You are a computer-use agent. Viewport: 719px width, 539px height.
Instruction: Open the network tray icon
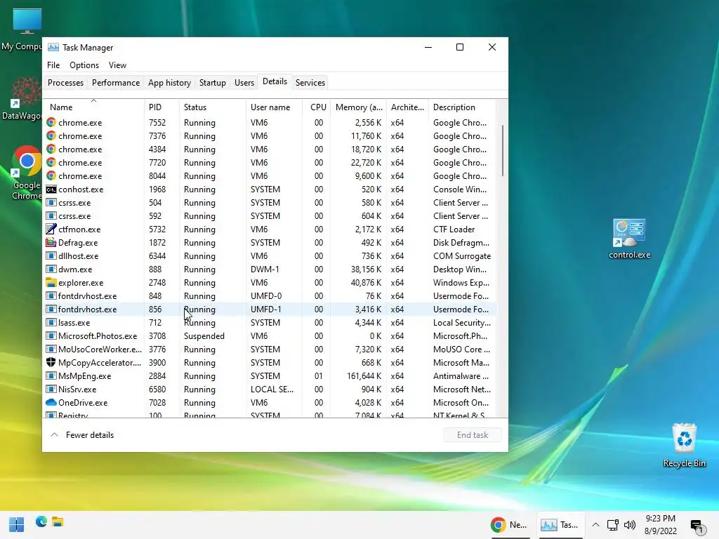(612, 525)
